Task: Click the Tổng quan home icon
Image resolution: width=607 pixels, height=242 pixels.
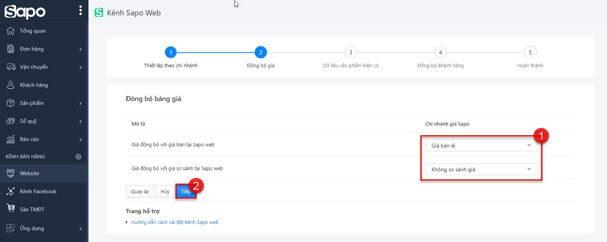Action: [11, 31]
